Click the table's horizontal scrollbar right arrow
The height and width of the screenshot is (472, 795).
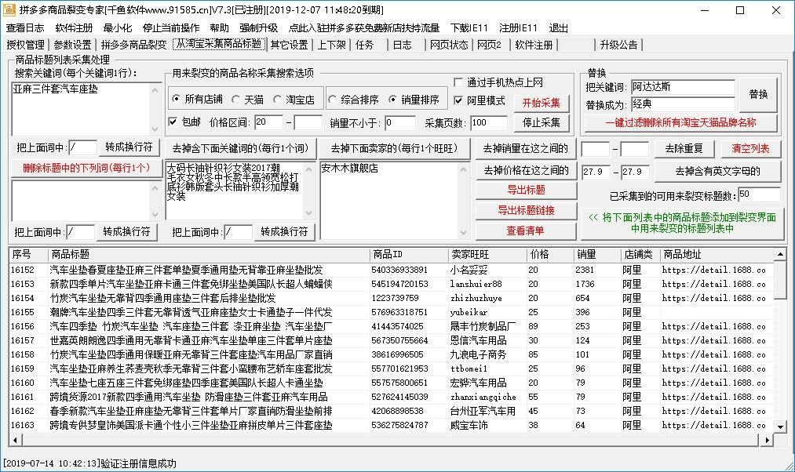(767, 441)
